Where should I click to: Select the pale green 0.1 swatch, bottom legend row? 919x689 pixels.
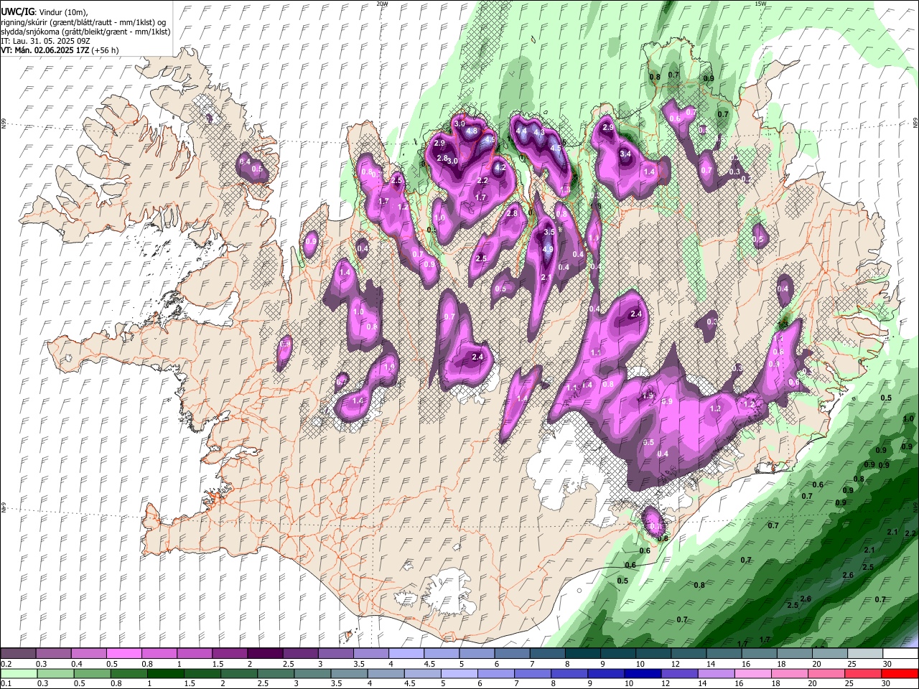[19, 674]
